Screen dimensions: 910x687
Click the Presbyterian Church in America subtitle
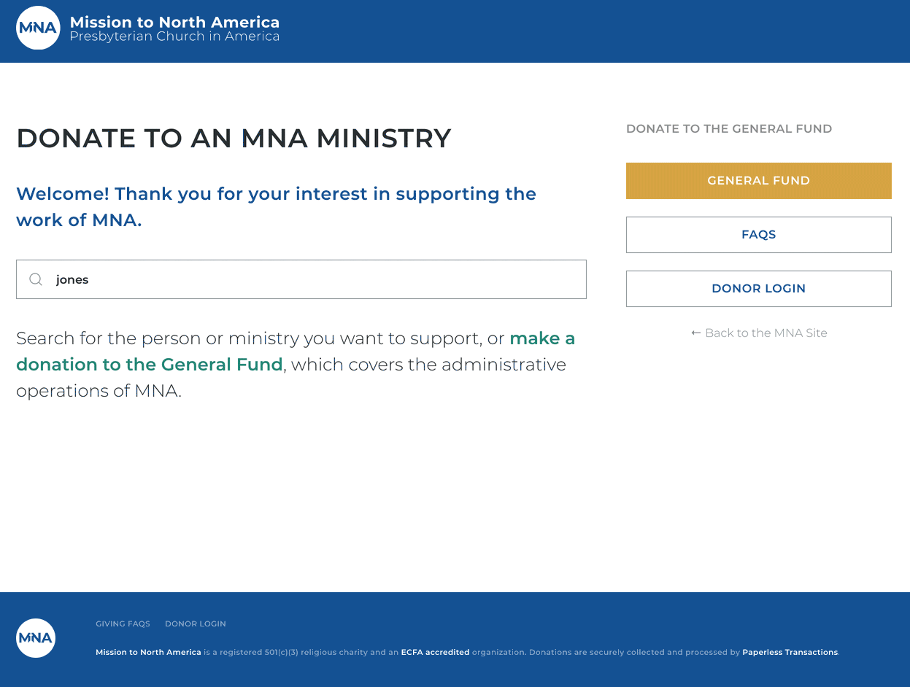(174, 36)
